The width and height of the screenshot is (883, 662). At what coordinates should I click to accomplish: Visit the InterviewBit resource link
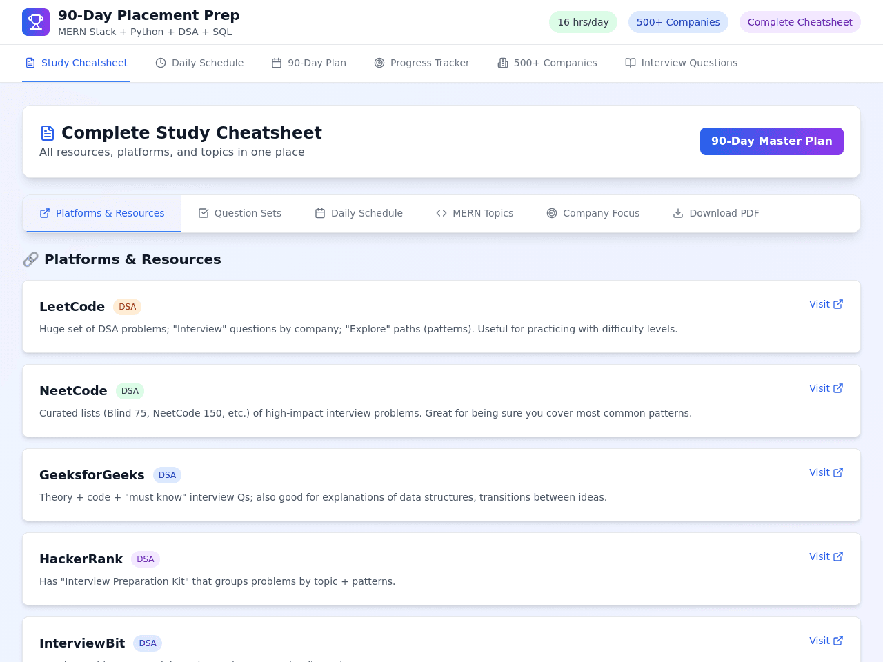(826, 641)
